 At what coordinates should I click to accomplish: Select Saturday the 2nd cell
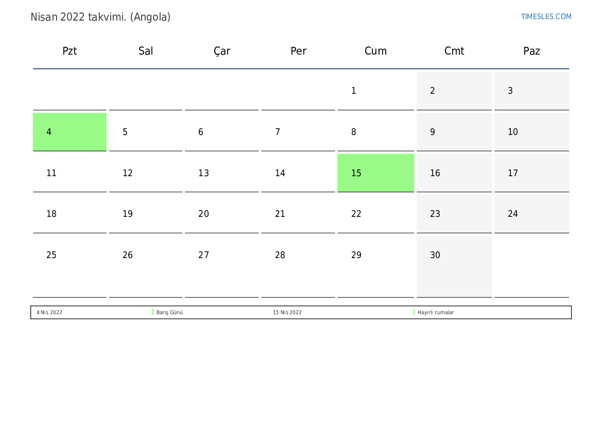[454, 91]
